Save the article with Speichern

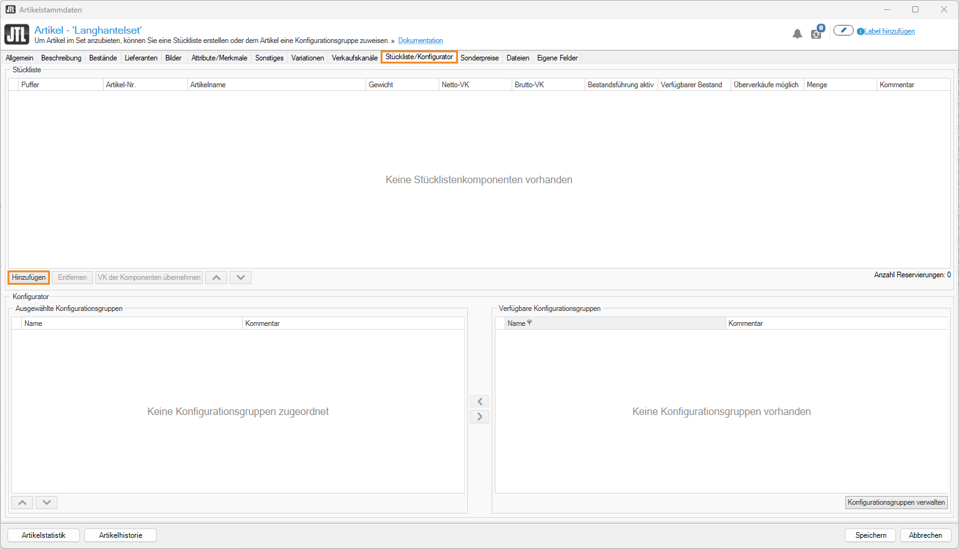[x=870, y=535]
